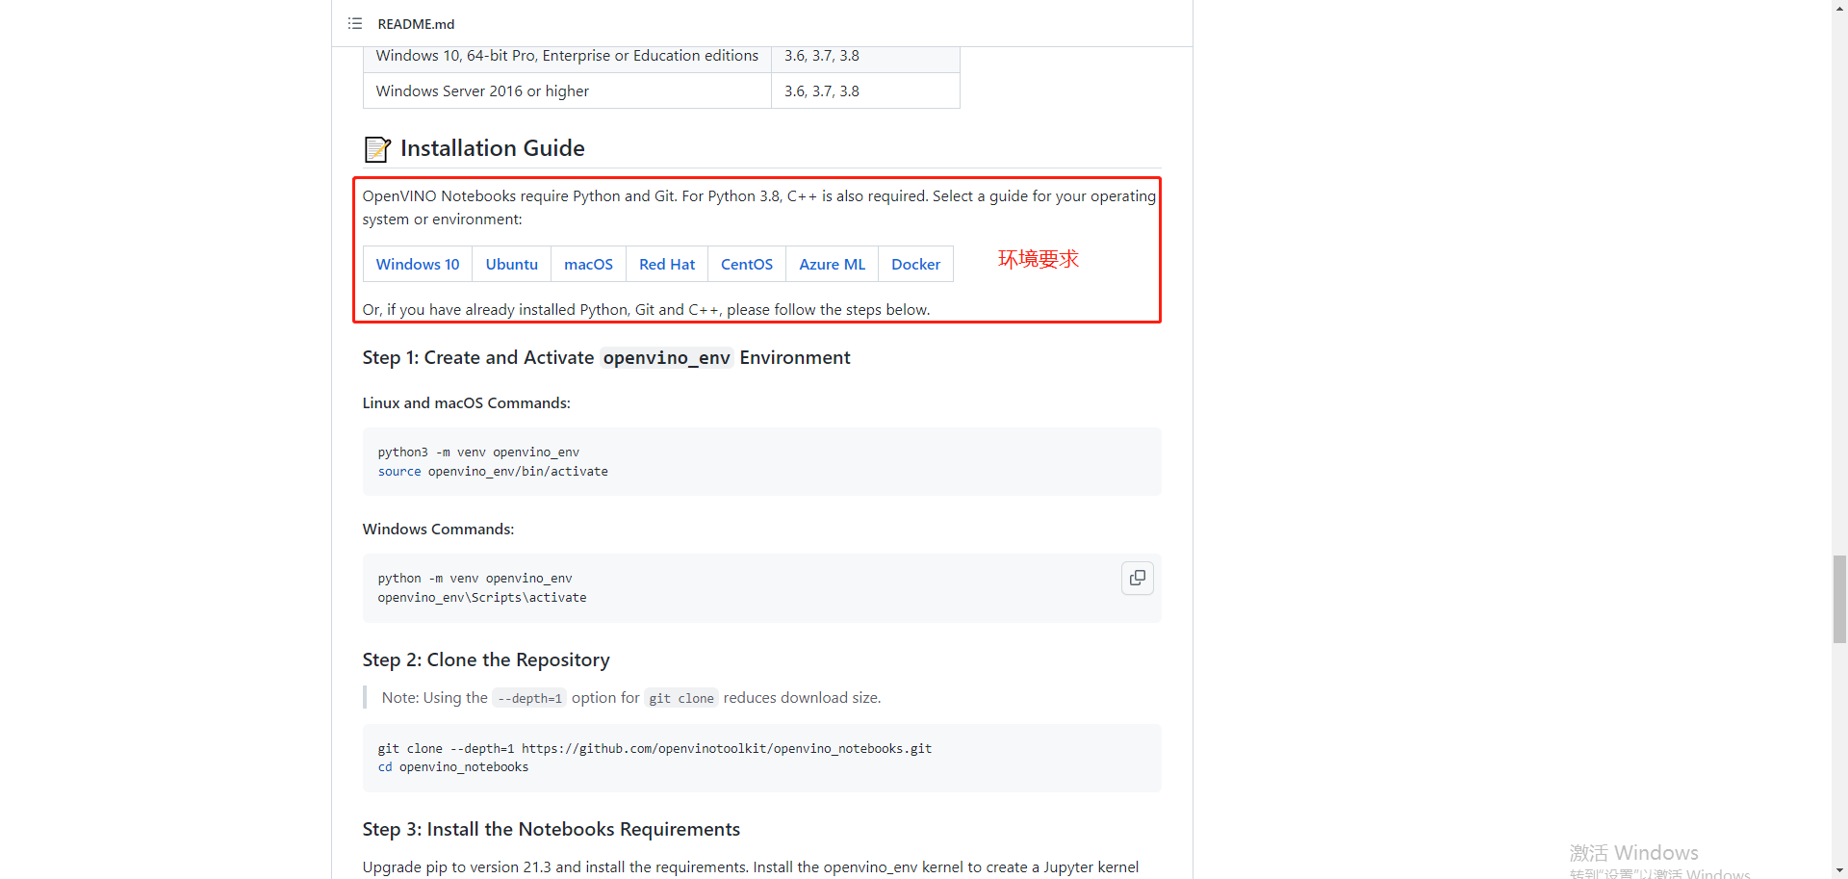The width and height of the screenshot is (1848, 879).
Task: Open the Ubuntu installation guide
Action: click(x=511, y=264)
